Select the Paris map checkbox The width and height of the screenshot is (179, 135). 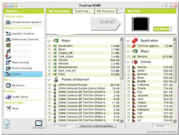tap(49, 74)
